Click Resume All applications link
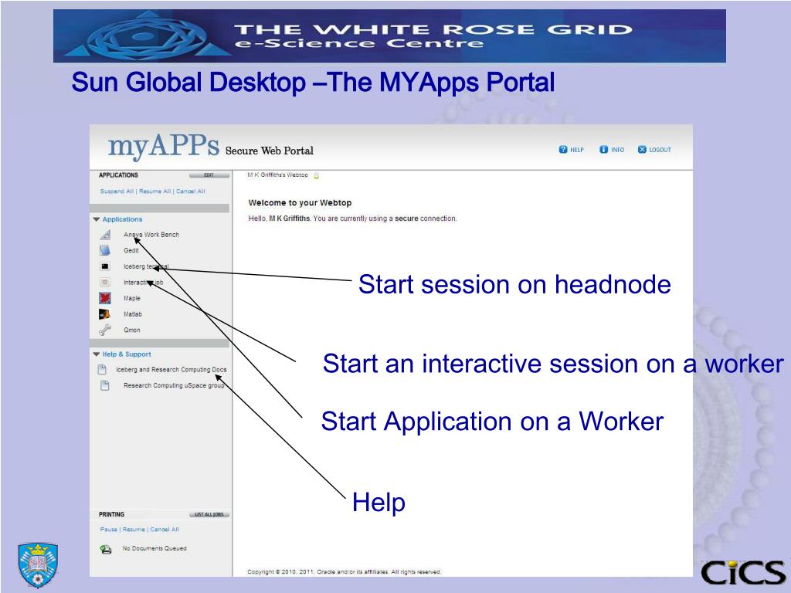 [x=154, y=191]
